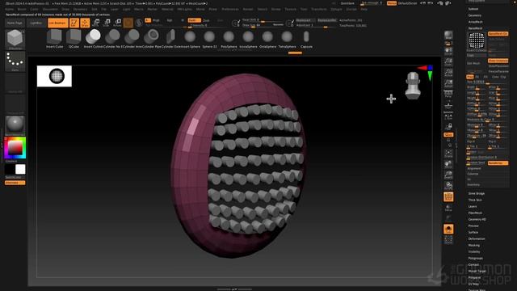Select the Insert Cylinder mesh
The height and width of the screenshot is (291, 517).
[93, 39]
